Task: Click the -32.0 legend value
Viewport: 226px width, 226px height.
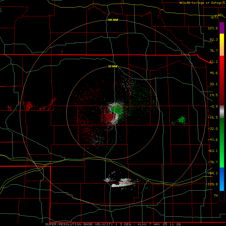Action: click(x=213, y=129)
